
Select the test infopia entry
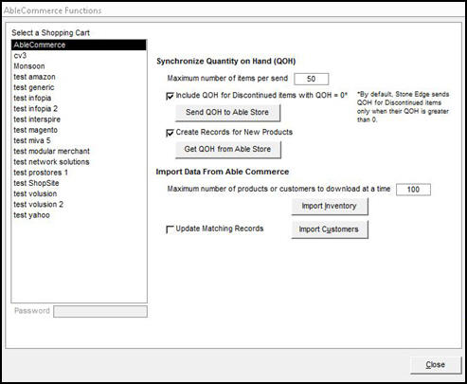79,99
